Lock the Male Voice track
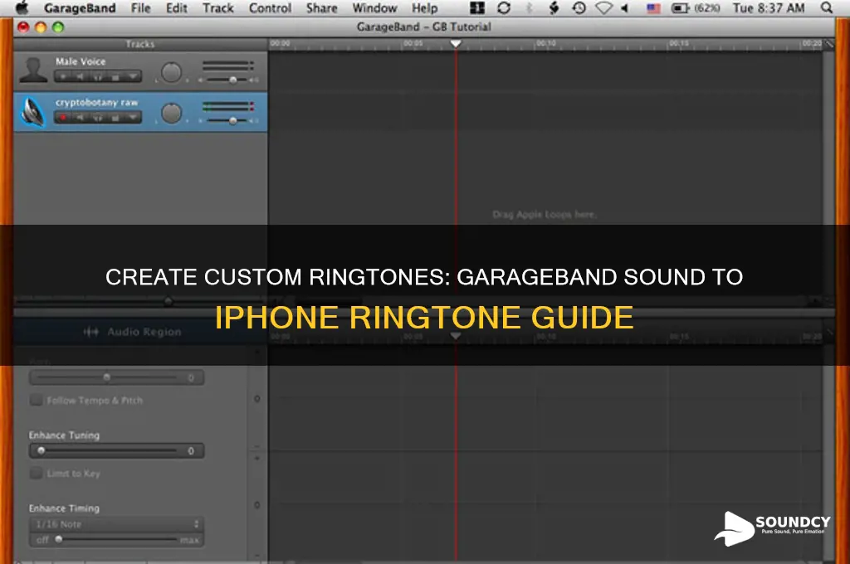 coord(115,77)
